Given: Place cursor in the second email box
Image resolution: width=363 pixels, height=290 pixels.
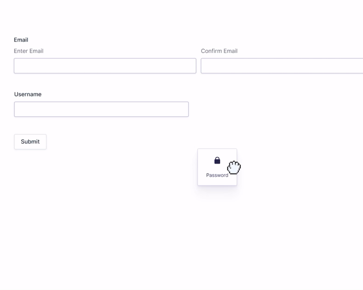Looking at the screenshot, I should tap(281, 66).
